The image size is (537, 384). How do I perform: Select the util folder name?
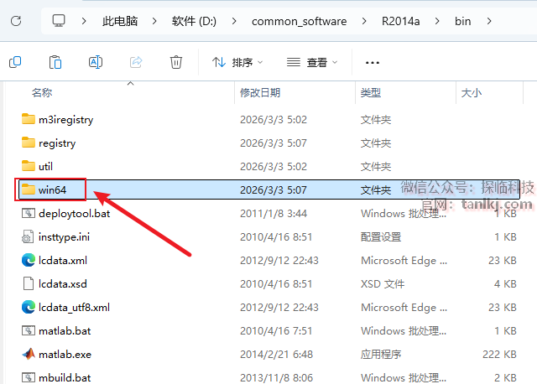click(45, 166)
